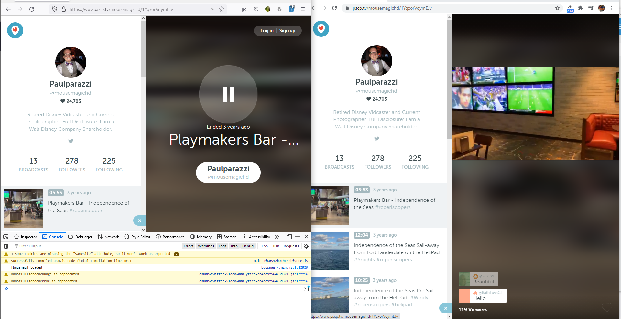Screen dimensions: 621x319
Task: Switch to the Network tab in devtools
Action: point(108,237)
